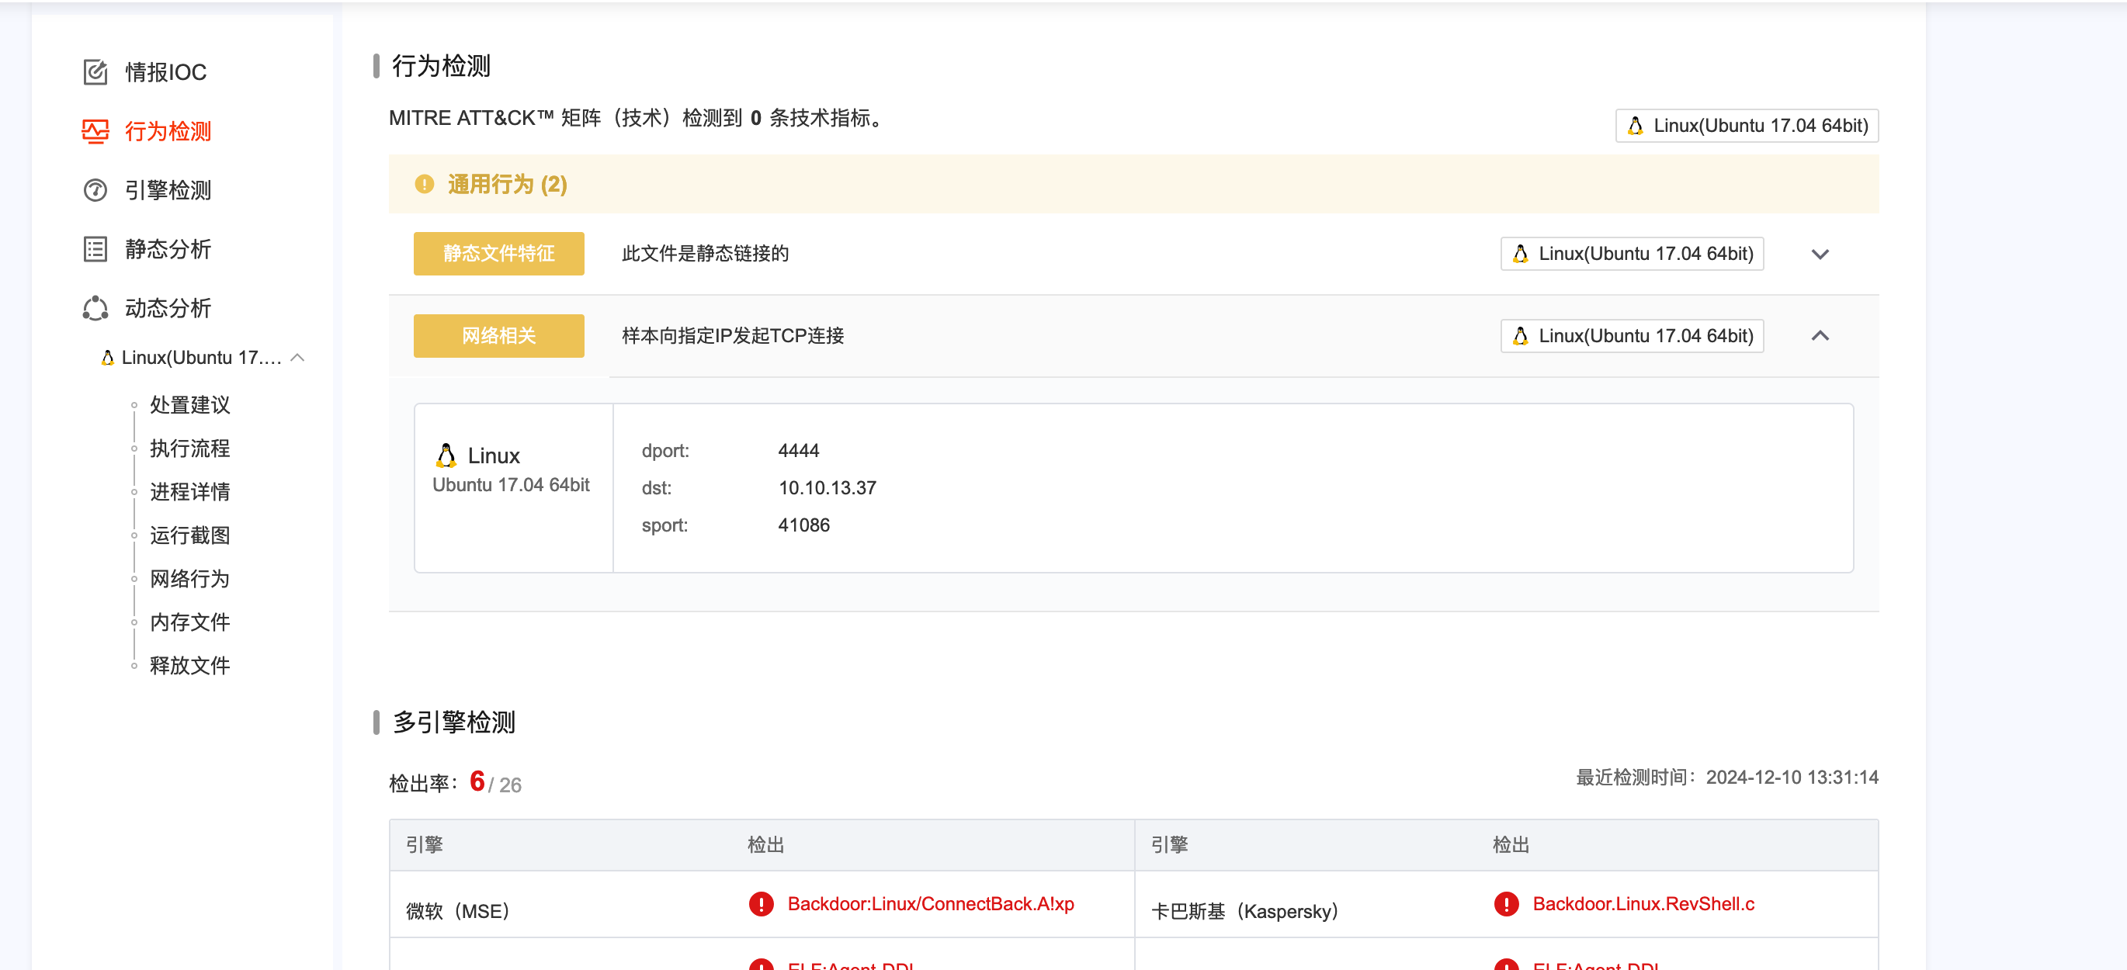This screenshot has height=970, width=2127.
Task: Collapse the Linux(Ubuntu 17...) sidebar tree
Action: pos(299,358)
